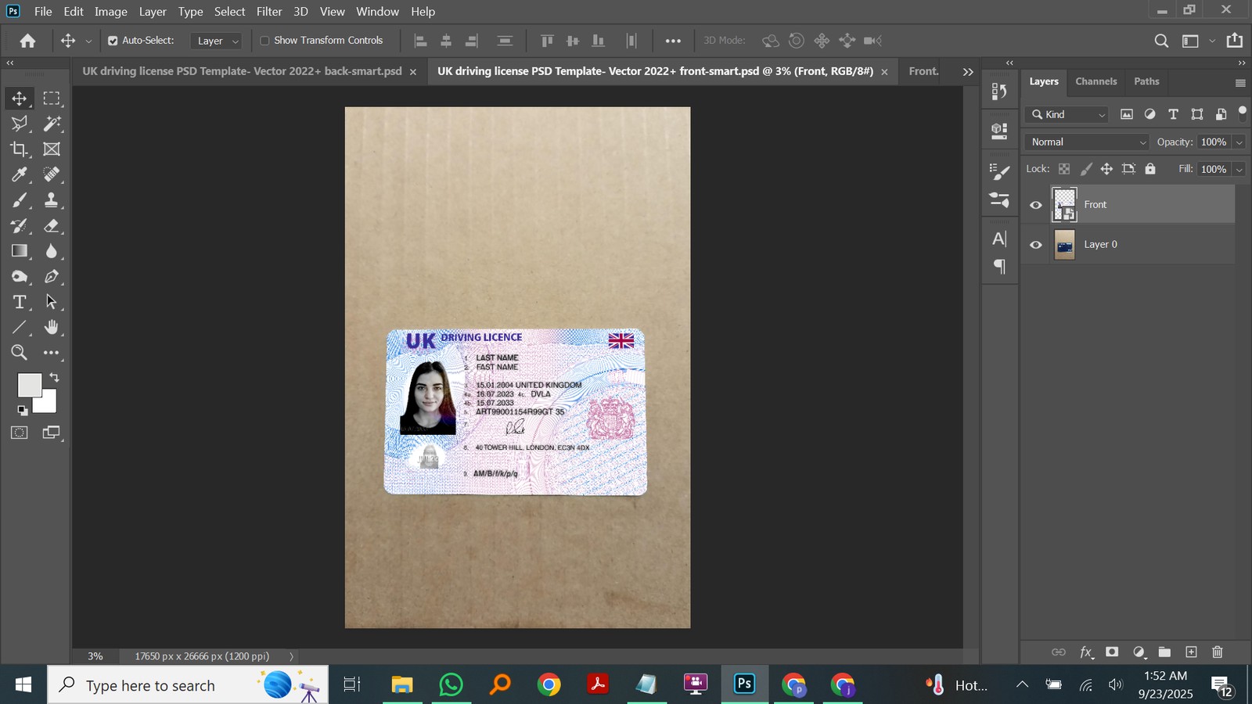This screenshot has height=704, width=1252.
Task: Open the Filter menu
Action: point(268,12)
